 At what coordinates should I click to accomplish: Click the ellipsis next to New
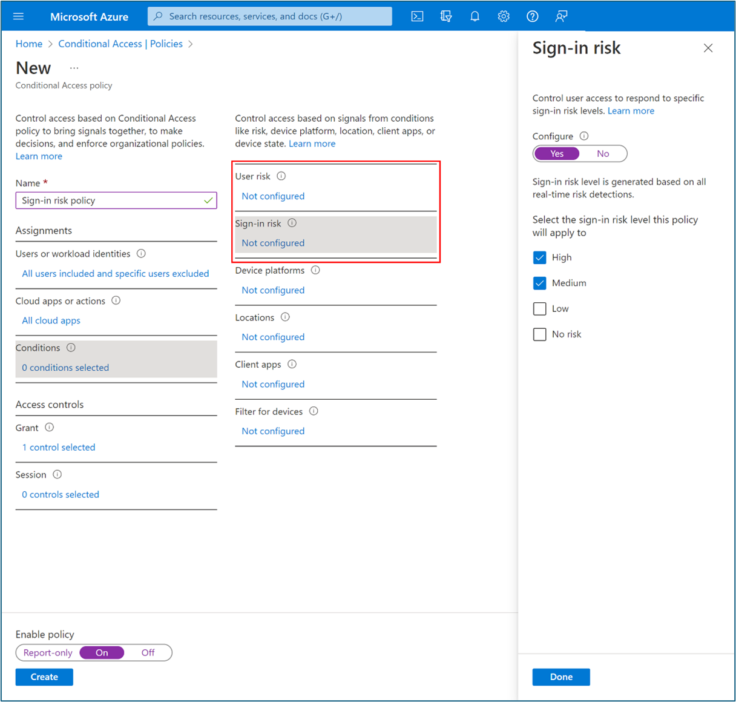click(x=74, y=68)
